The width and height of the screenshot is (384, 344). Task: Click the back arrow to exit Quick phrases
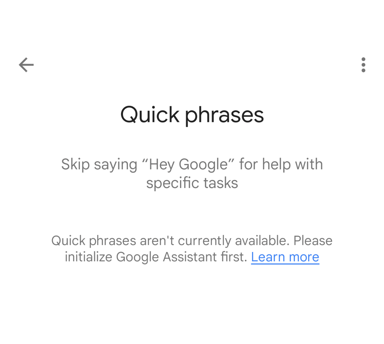point(26,65)
